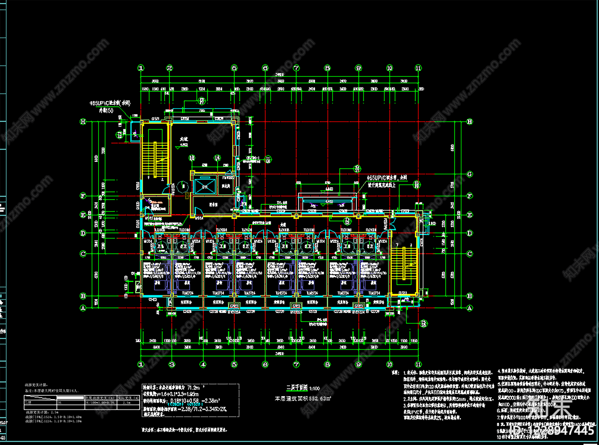Click axis bubble 5 in the top grid row

point(234,68)
